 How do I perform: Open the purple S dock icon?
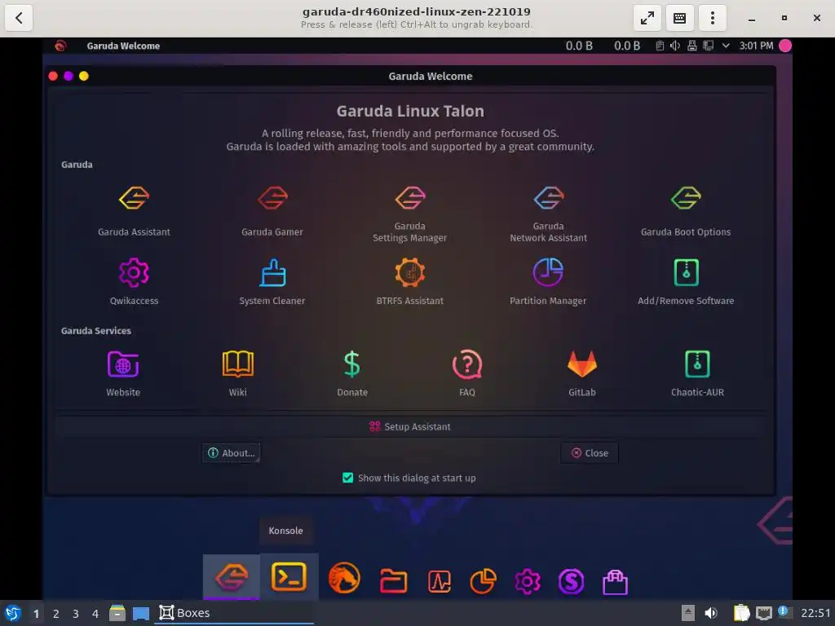click(571, 580)
